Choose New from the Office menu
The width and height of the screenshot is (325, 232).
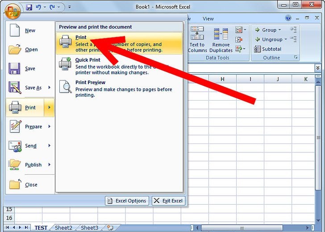point(30,30)
